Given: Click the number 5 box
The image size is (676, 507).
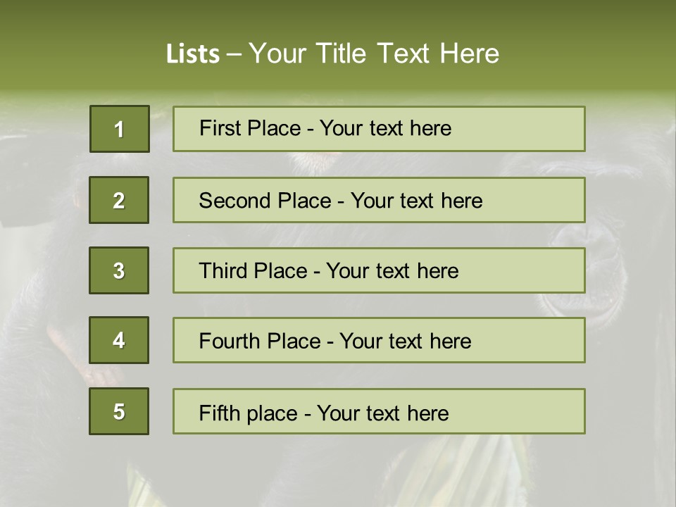Looking at the screenshot, I should click(x=119, y=411).
